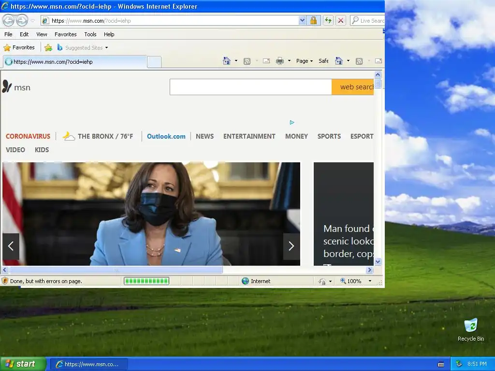The width and height of the screenshot is (495, 371).
Task: Open THE BRONX / 76°F weather link
Action: click(105, 136)
